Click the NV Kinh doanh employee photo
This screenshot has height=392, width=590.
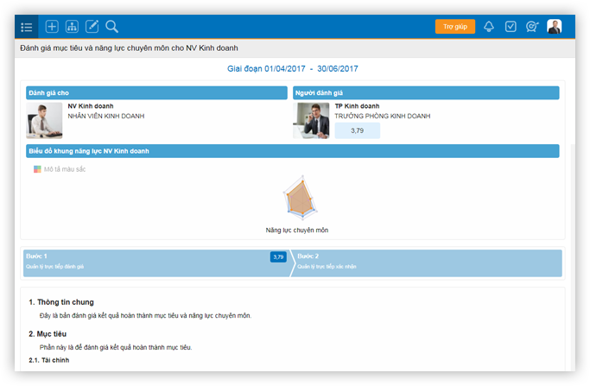click(44, 122)
